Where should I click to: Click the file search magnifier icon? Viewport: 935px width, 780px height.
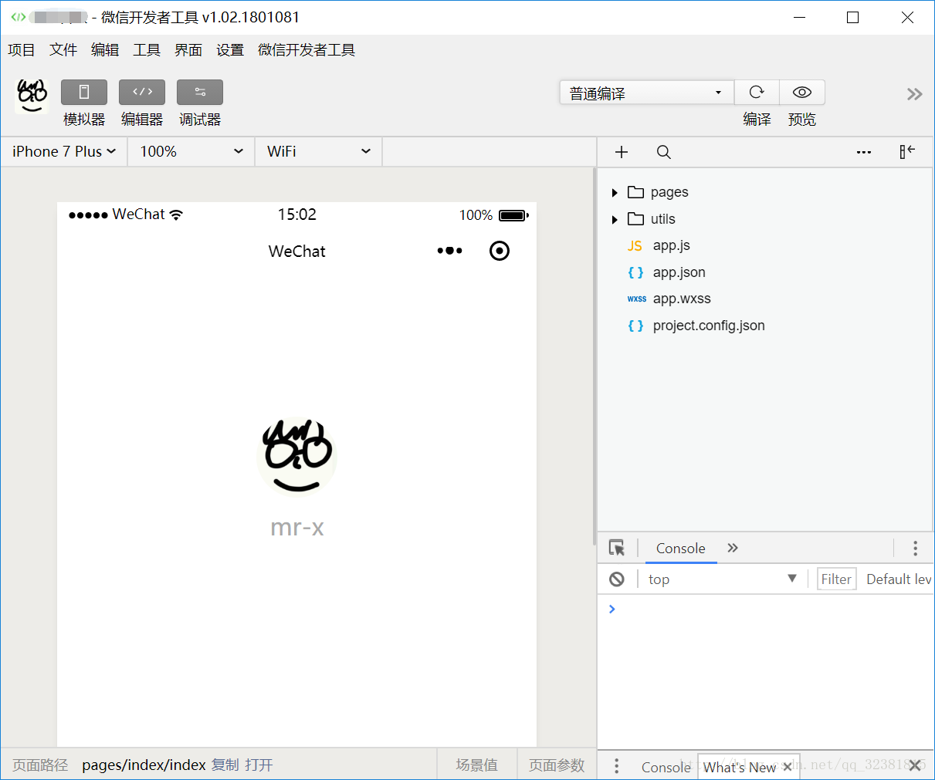pyautogui.click(x=663, y=152)
